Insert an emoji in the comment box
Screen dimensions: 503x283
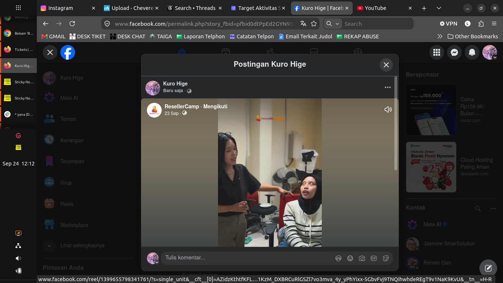pos(350,258)
